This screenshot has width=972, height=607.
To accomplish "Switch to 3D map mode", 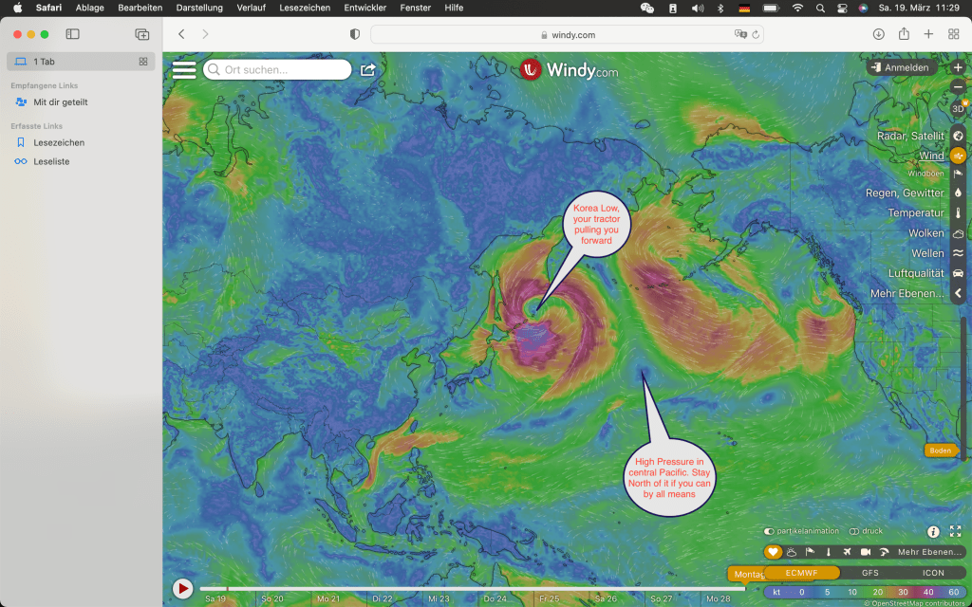I will click(958, 108).
